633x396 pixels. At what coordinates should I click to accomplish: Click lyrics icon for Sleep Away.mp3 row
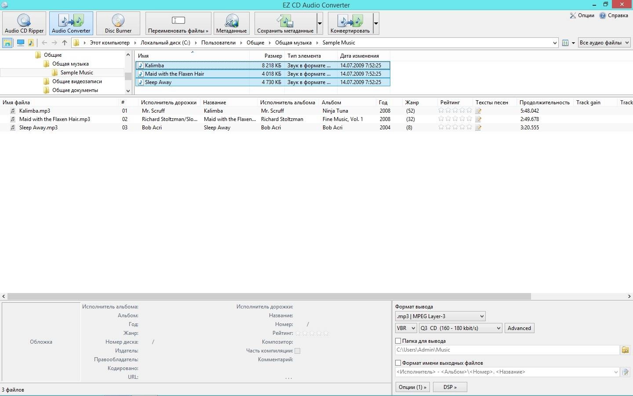pyautogui.click(x=478, y=128)
